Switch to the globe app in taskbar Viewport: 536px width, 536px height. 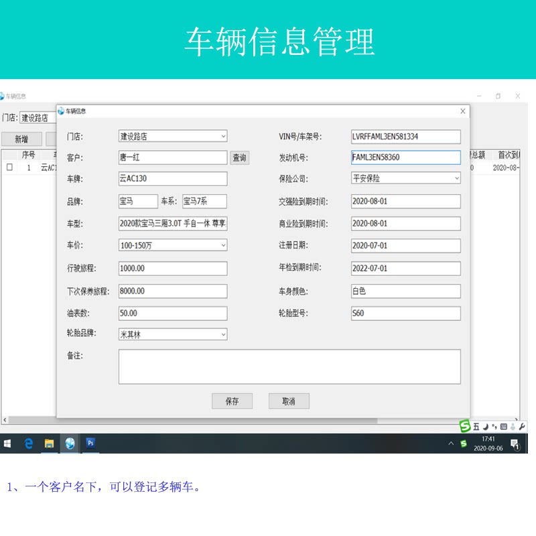[x=70, y=444]
